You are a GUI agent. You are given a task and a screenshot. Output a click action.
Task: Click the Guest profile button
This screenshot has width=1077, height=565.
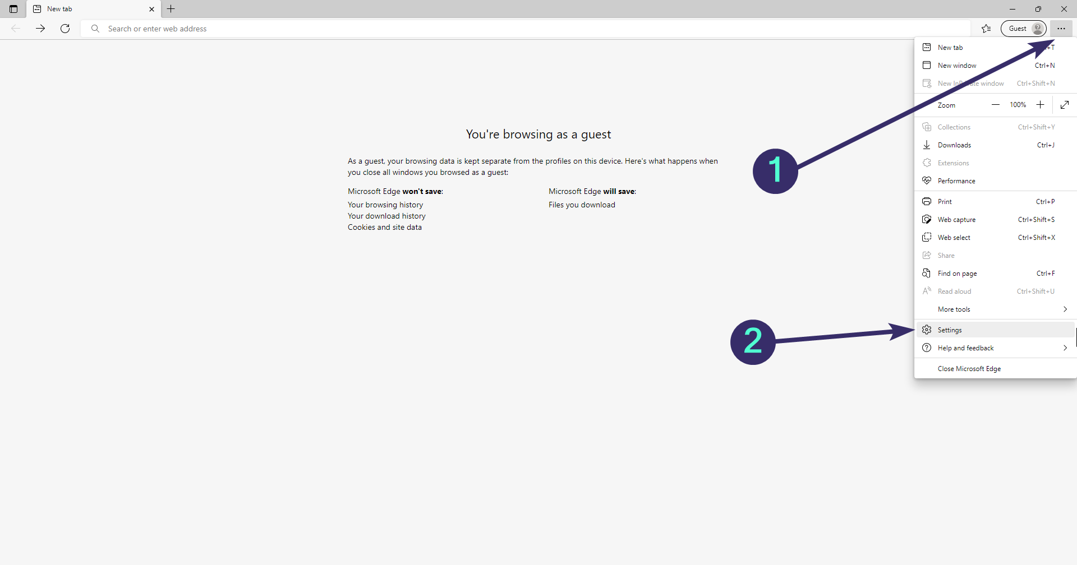(x=1023, y=29)
